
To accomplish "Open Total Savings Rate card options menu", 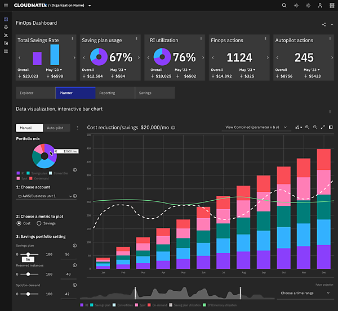I will [73, 40].
